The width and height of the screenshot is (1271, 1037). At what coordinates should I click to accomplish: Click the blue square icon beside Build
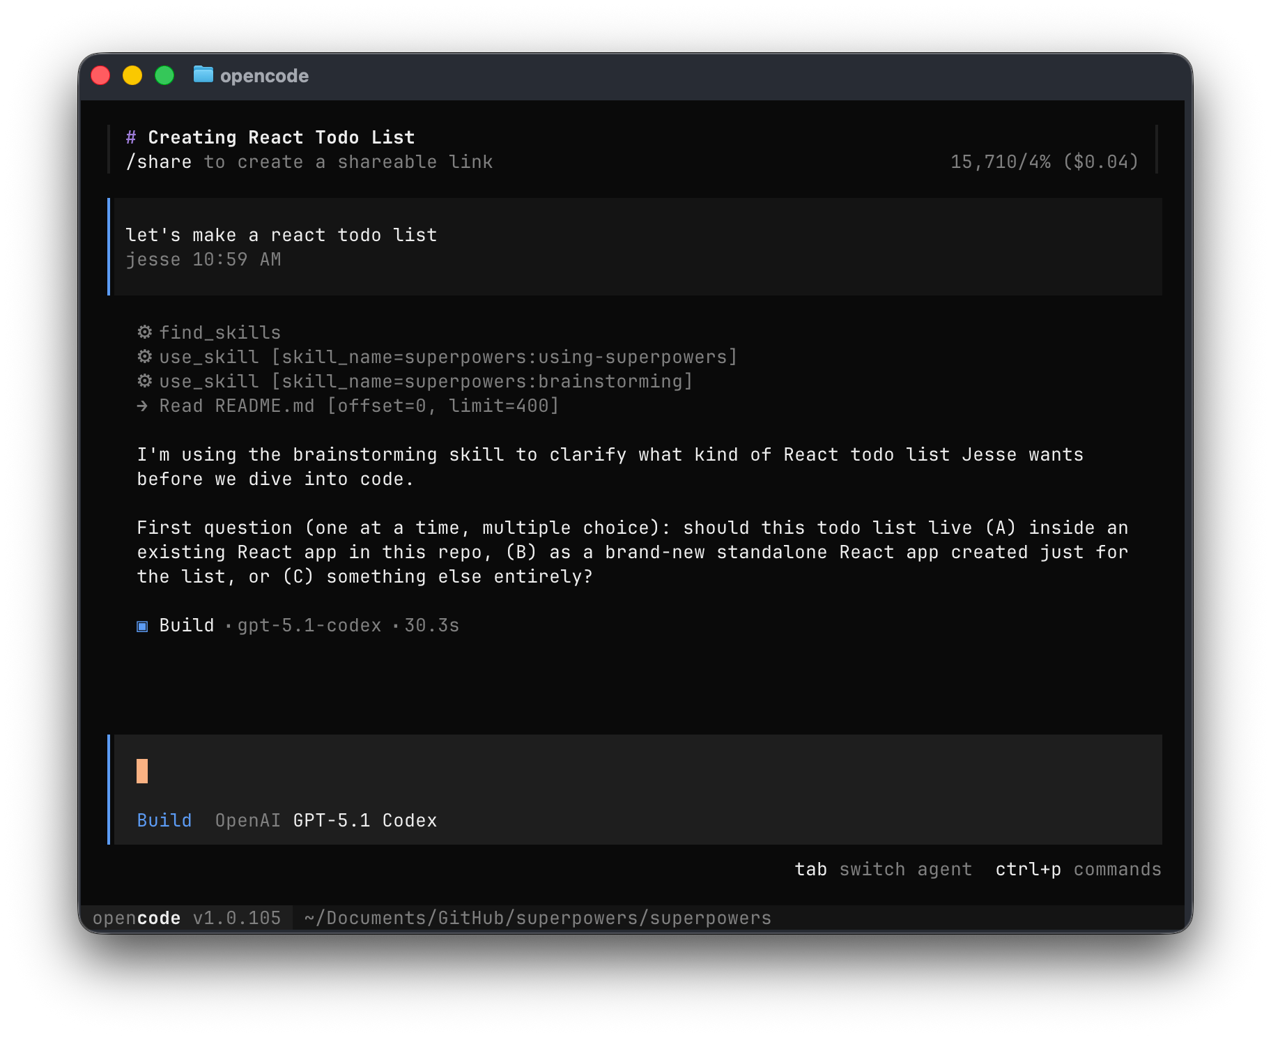coord(142,626)
